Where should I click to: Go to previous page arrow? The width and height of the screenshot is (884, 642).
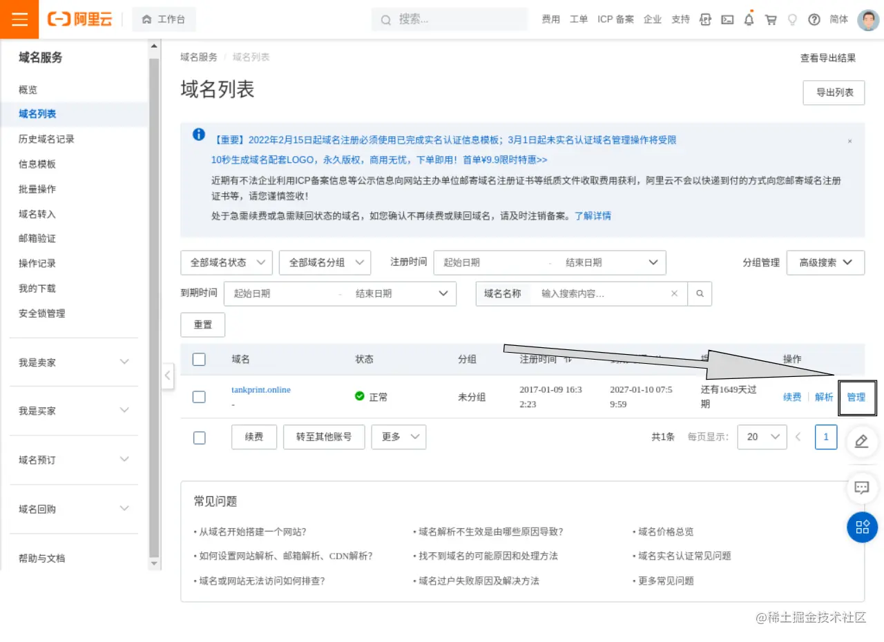(798, 437)
